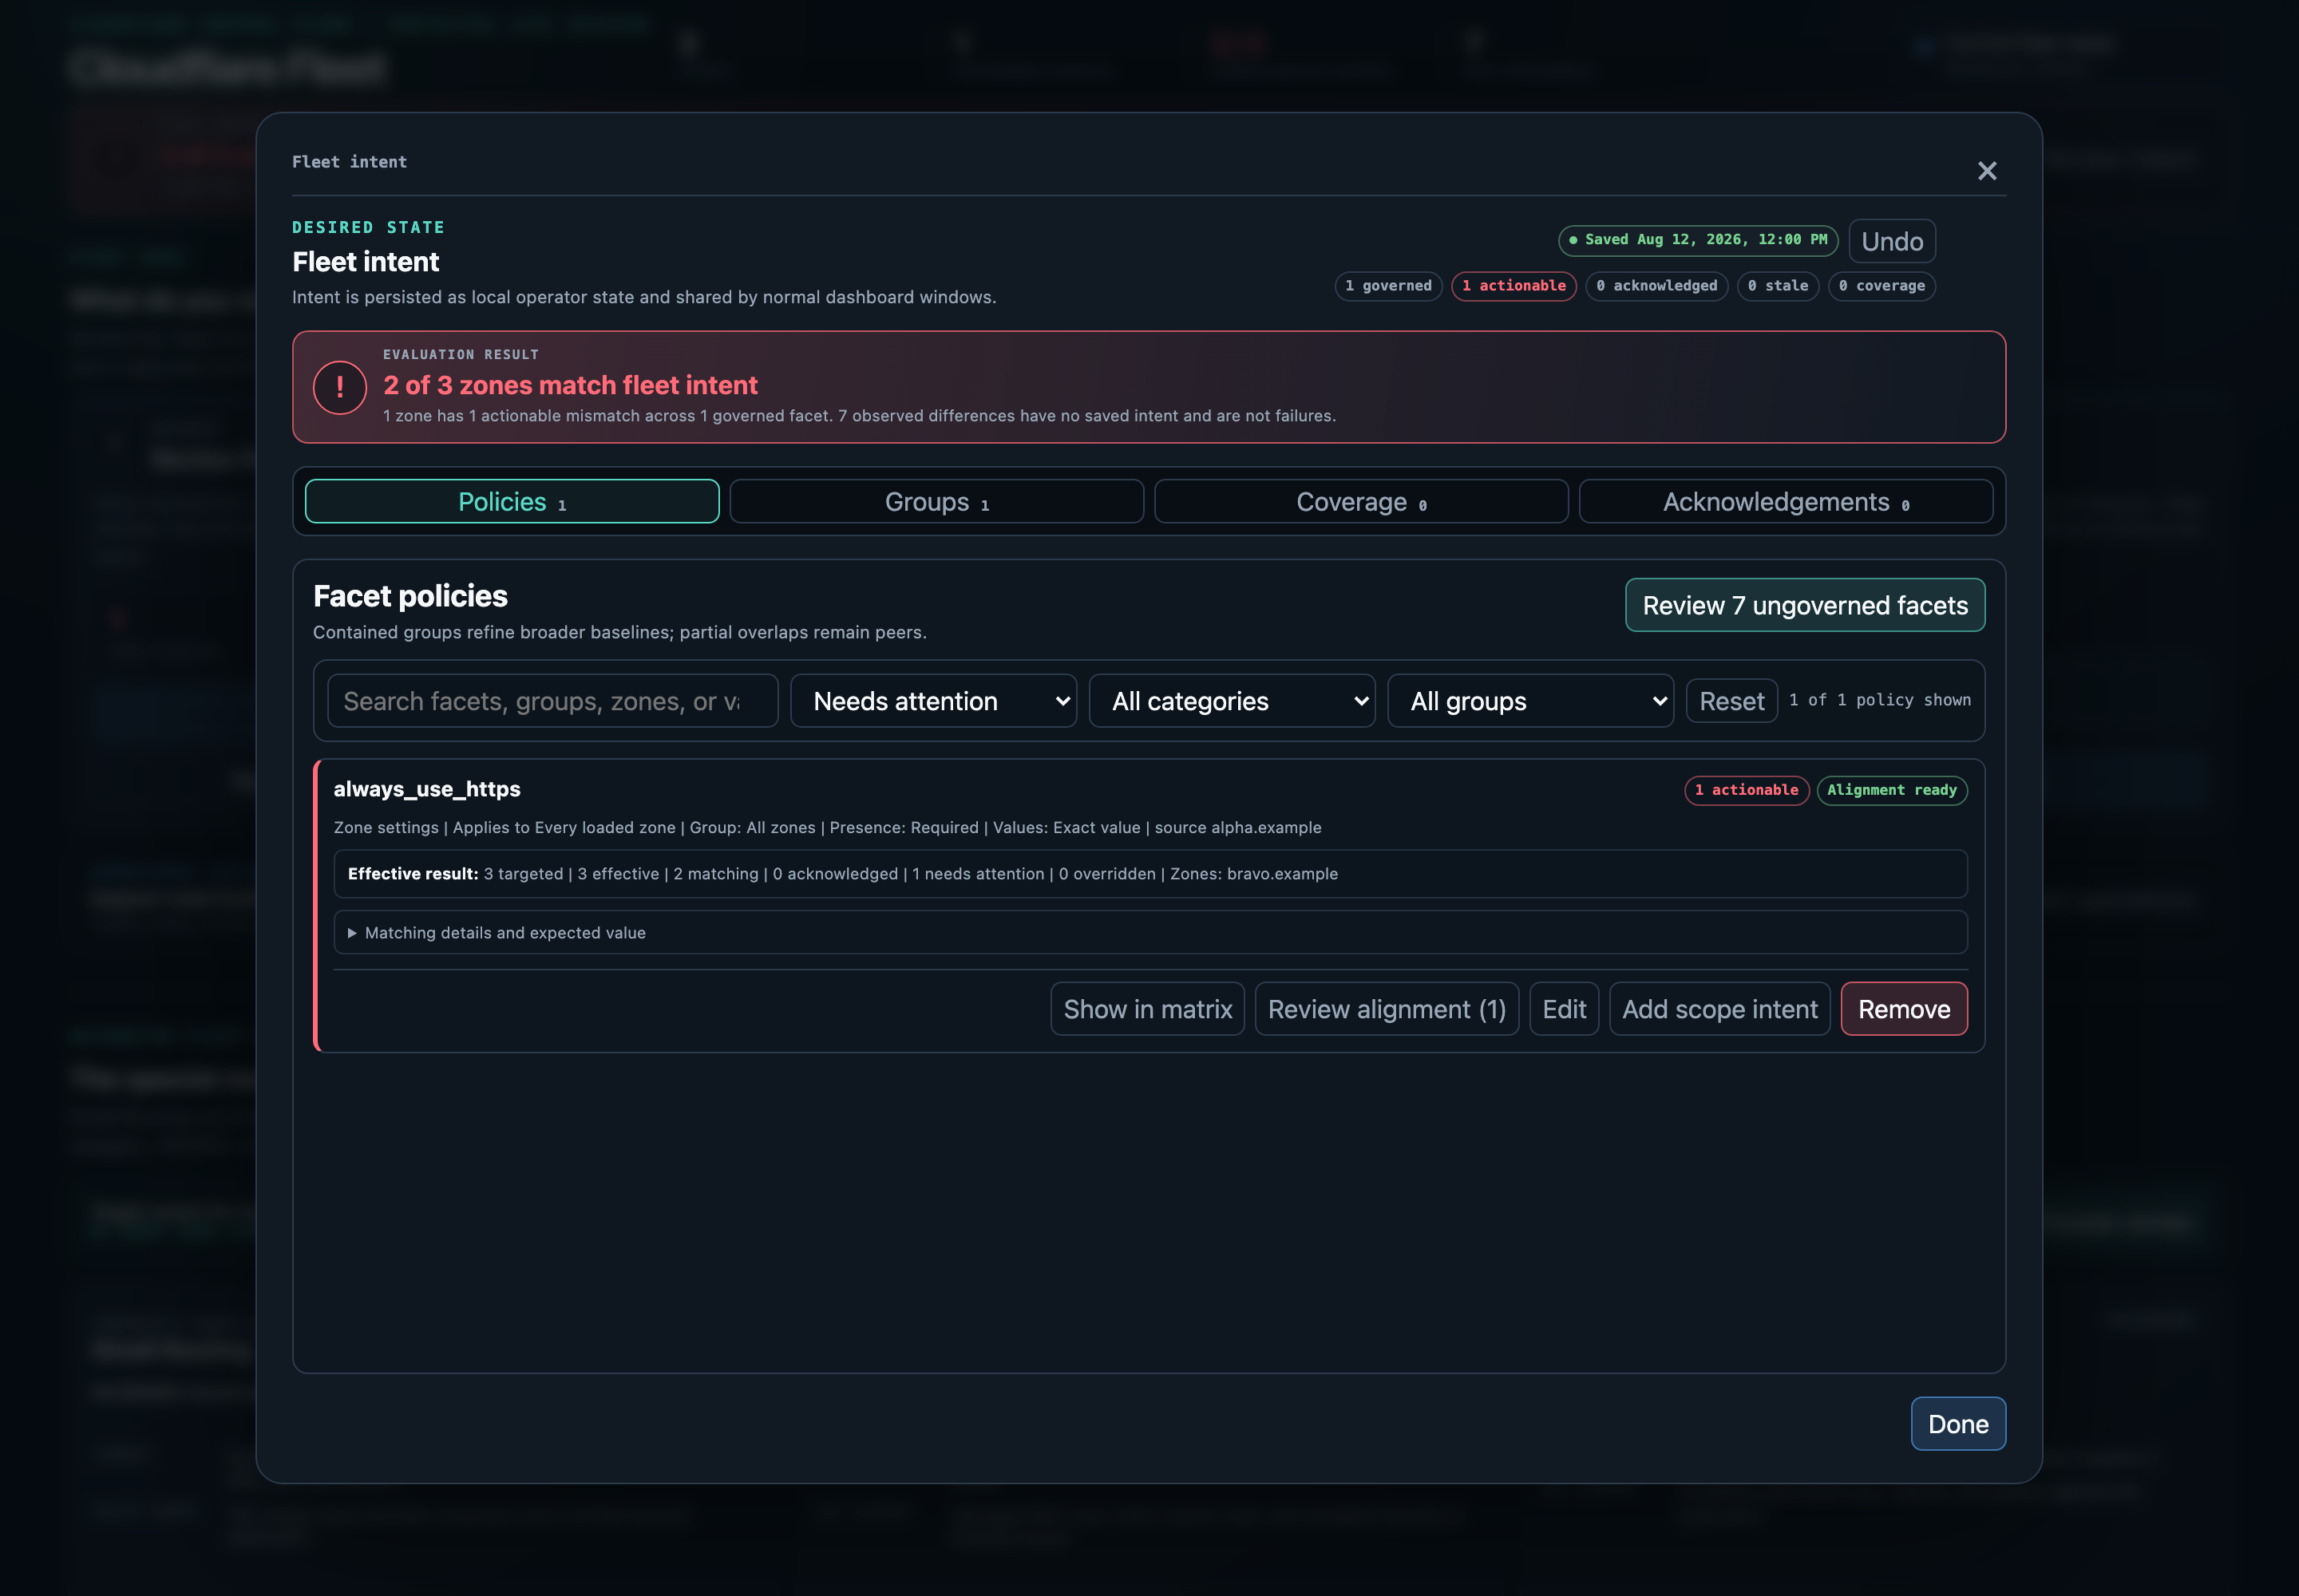Open the Coverage tab
This screenshot has width=2299, height=1596.
1360,501
